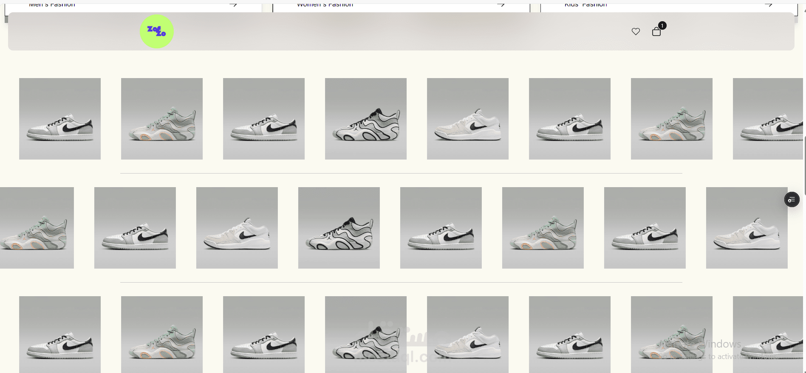
Task: Select the black wavy-pattern sneaker in the top row
Action: point(366,119)
